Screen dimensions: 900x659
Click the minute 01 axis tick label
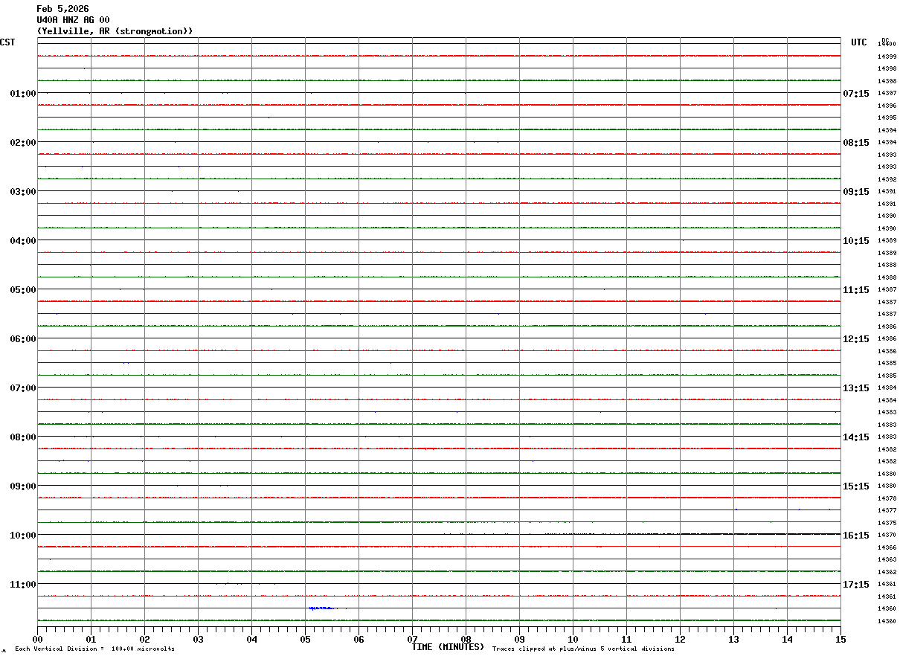pyautogui.click(x=91, y=640)
